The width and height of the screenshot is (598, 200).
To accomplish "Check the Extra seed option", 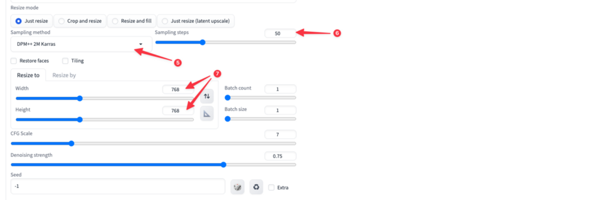I will [271, 188].
